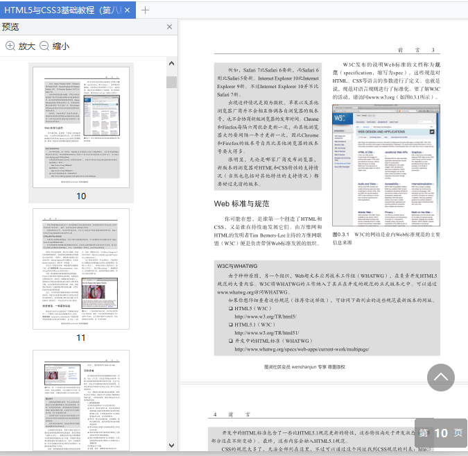Open a new tab with plus icon
This screenshot has width=468, height=456.
point(145,10)
